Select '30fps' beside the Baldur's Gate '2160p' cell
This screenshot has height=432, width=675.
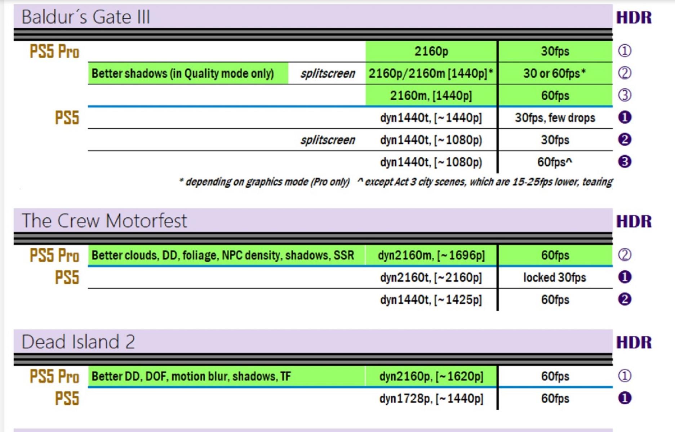tap(555, 51)
